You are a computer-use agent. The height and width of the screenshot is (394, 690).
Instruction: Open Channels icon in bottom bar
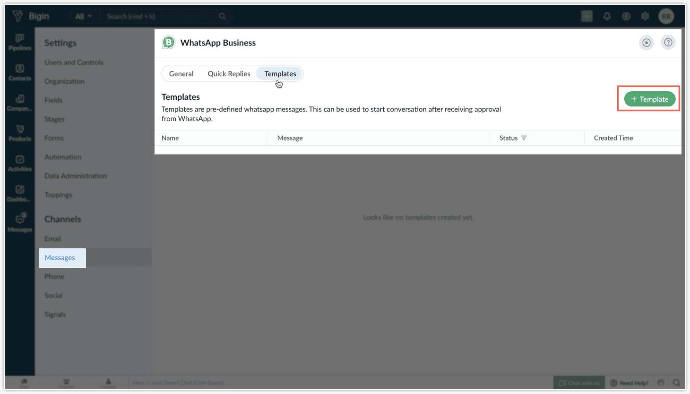tap(66, 383)
